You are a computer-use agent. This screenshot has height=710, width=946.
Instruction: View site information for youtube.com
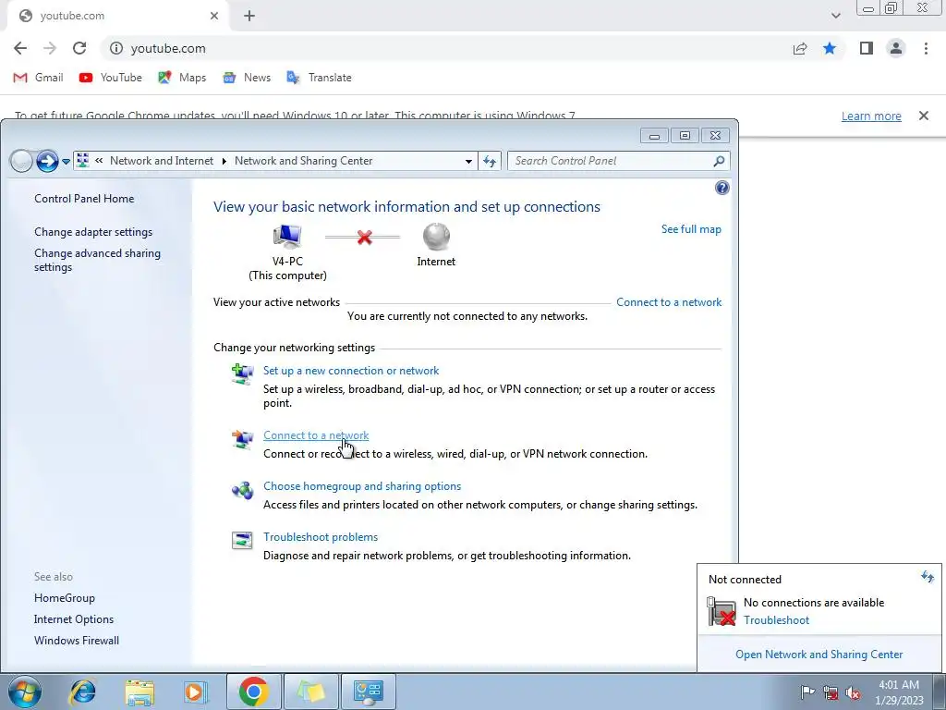click(x=116, y=48)
